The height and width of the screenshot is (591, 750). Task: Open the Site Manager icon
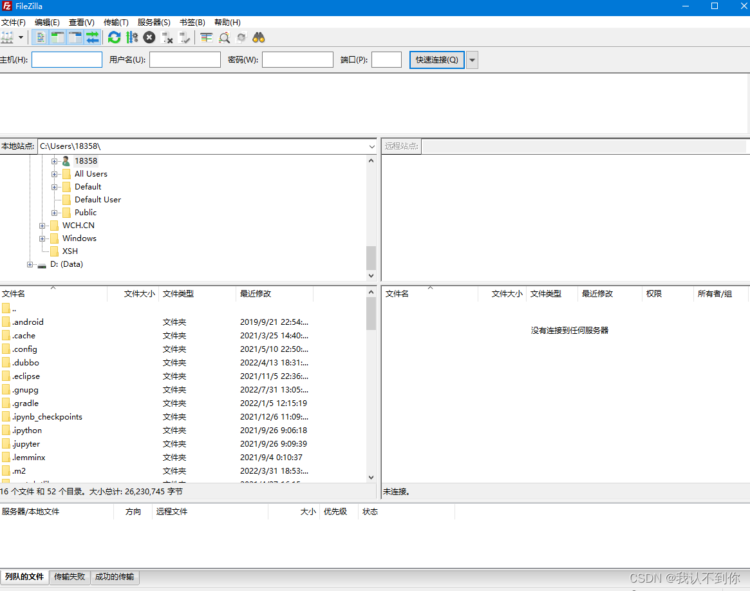click(x=7, y=37)
